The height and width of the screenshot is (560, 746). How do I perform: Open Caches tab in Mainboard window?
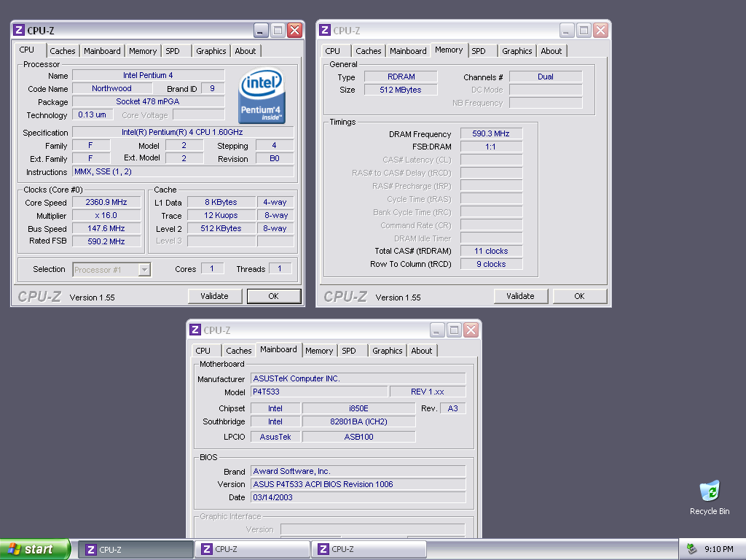tap(238, 351)
